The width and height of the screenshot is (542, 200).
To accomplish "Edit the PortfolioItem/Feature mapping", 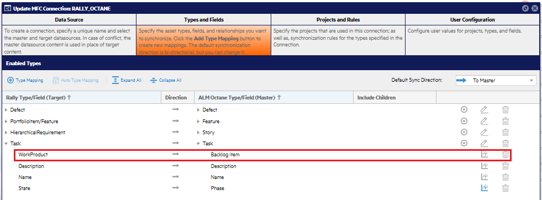I will (x=485, y=121).
